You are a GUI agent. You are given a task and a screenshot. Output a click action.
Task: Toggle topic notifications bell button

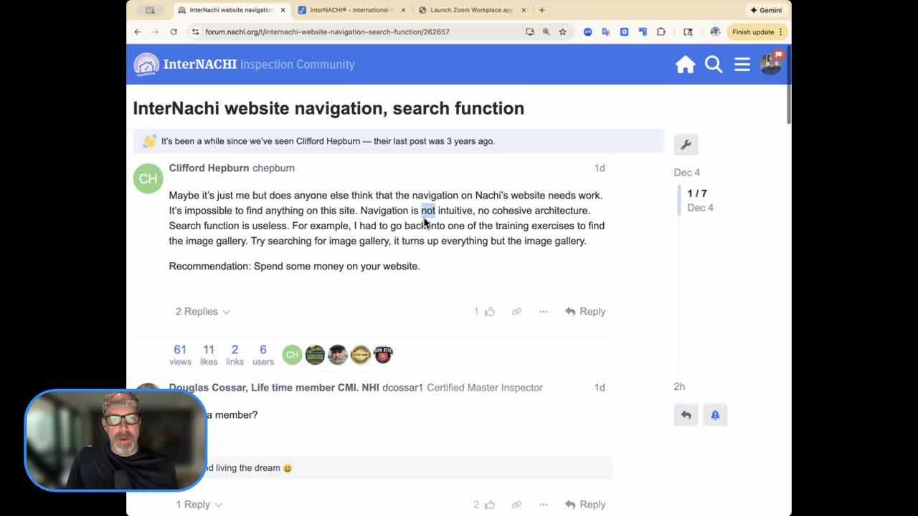click(x=715, y=415)
